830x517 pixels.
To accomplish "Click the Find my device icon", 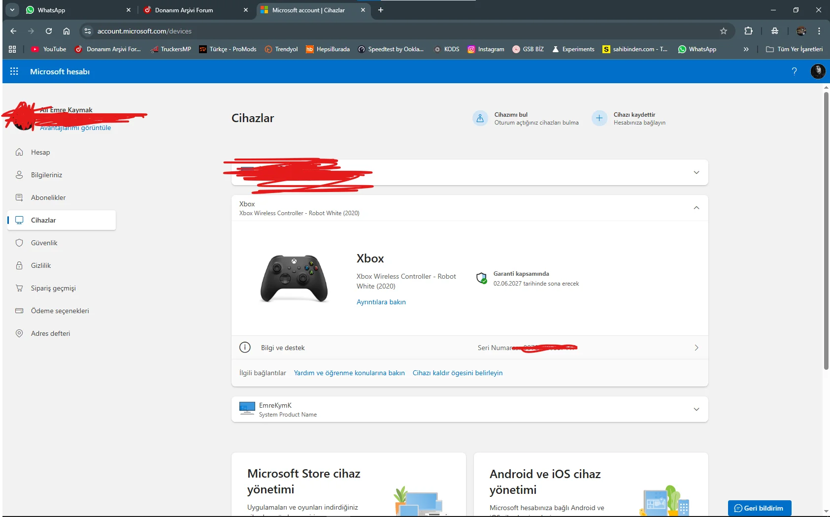I will 480,118.
